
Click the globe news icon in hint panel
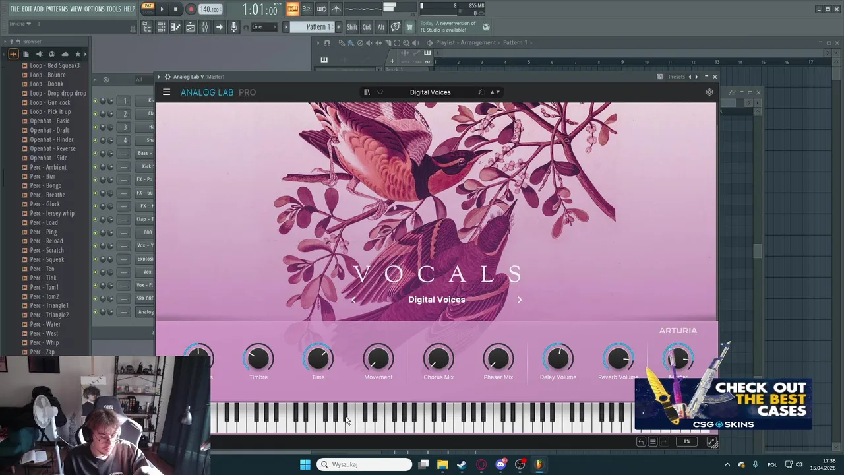486,27
